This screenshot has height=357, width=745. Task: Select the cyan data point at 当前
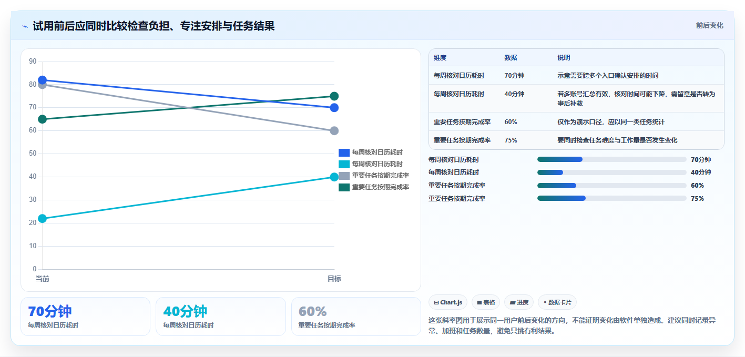coord(42,219)
